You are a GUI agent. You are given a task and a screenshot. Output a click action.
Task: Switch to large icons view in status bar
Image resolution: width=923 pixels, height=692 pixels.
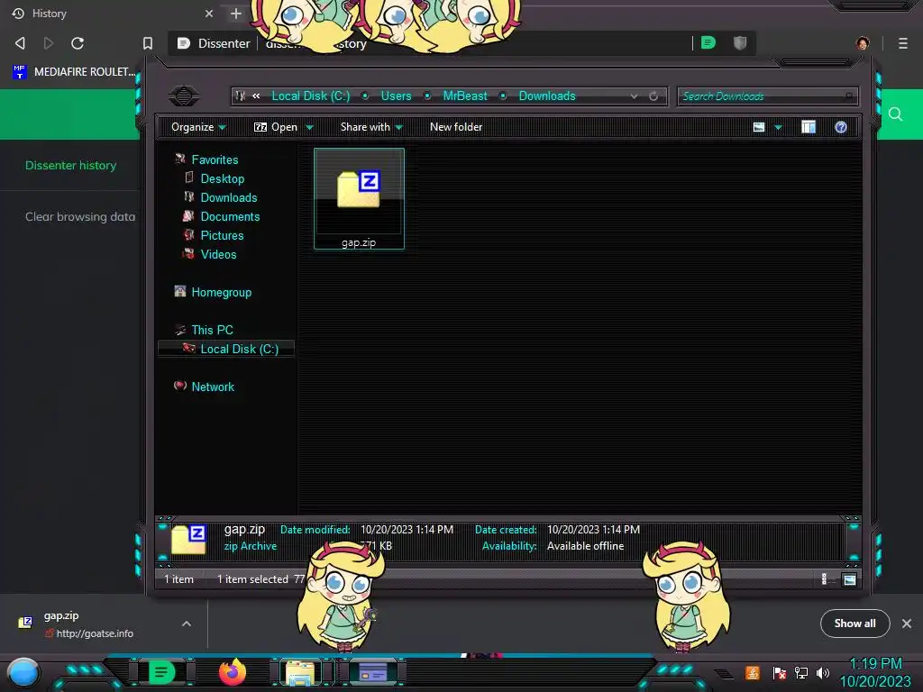(849, 579)
